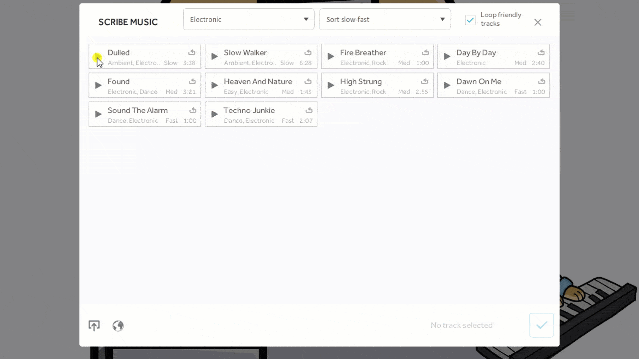Image resolution: width=639 pixels, height=359 pixels.
Task: Play the Fire Breather track preview
Action: pyautogui.click(x=331, y=57)
